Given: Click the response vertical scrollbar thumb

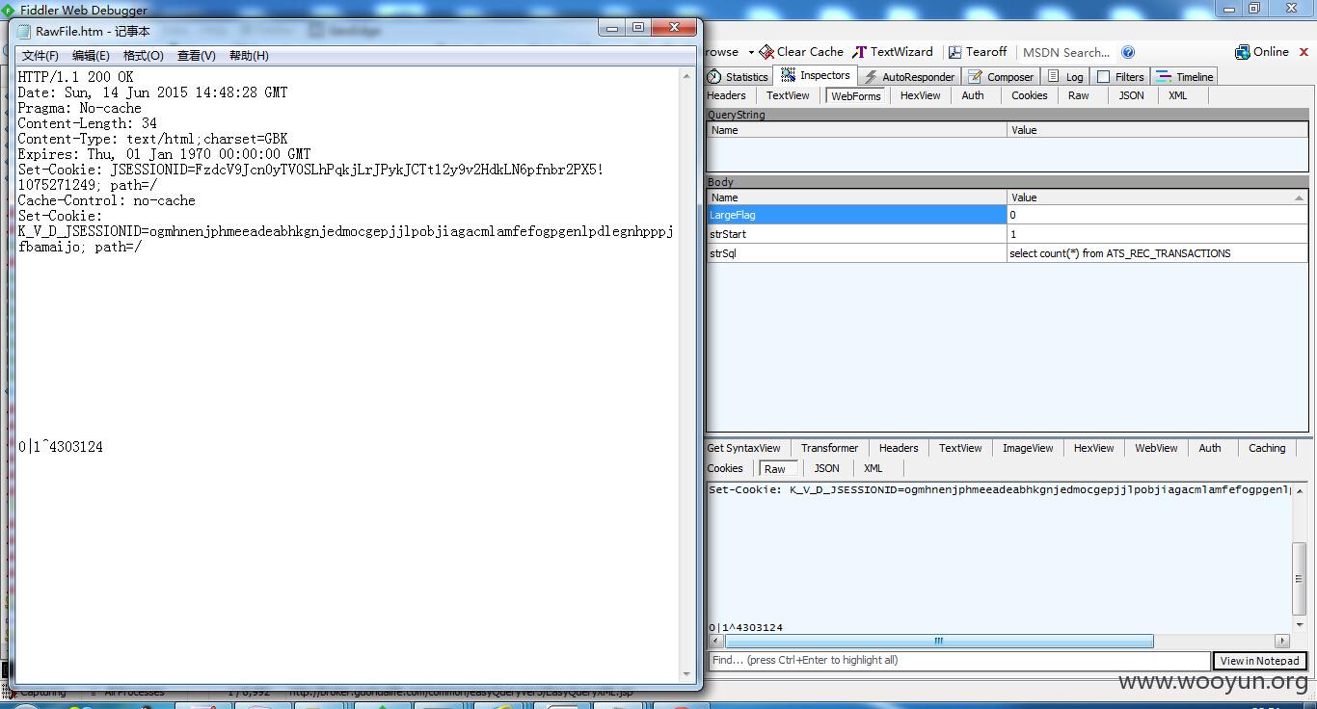Looking at the screenshot, I should [x=1299, y=578].
